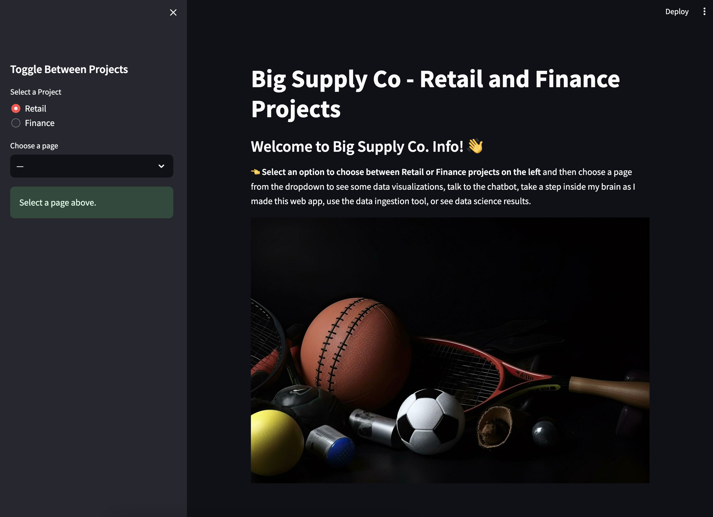Click the bold instruction text about projects
The height and width of the screenshot is (517, 713).
(x=401, y=172)
